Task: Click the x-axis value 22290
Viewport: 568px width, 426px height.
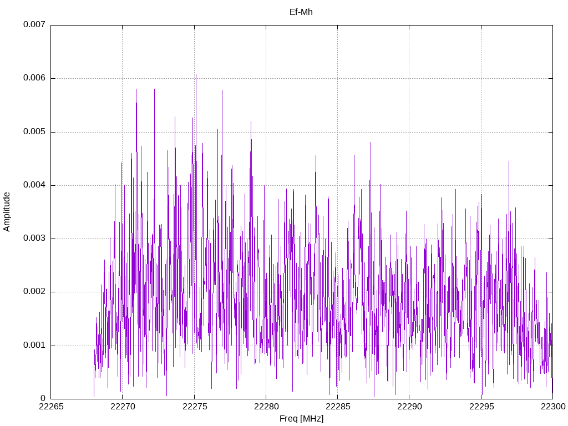Action: pos(410,407)
